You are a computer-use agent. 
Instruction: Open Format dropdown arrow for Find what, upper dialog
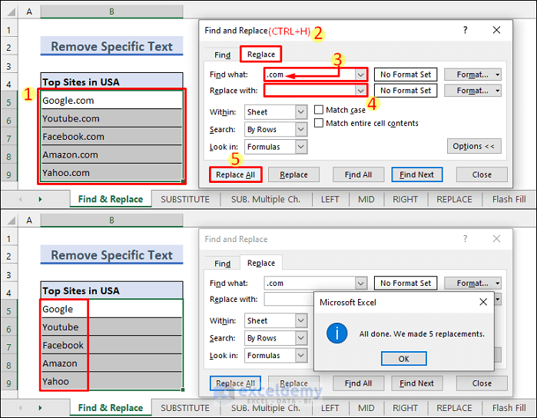point(498,75)
